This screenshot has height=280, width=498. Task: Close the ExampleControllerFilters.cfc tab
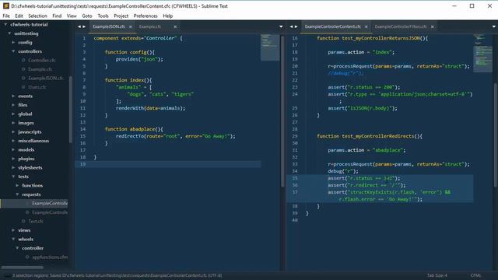pyautogui.click(x=433, y=27)
